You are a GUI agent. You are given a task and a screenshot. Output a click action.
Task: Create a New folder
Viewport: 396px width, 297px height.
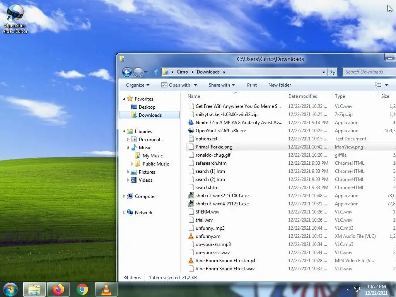[280, 85]
